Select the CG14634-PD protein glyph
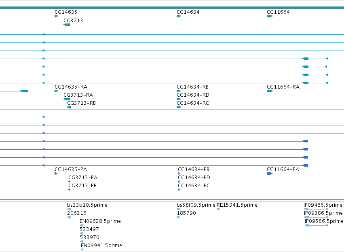The height and width of the screenshot is (252, 344). [179, 182]
